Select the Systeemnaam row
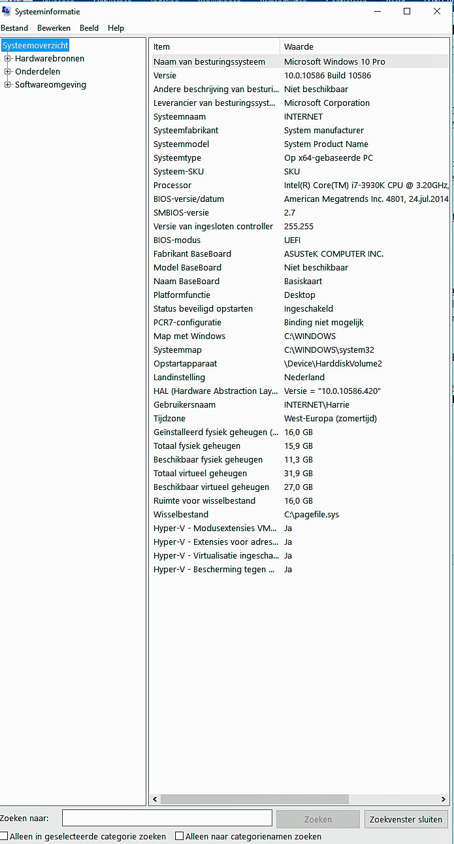Screen dimensions: 454x844 (300, 116)
